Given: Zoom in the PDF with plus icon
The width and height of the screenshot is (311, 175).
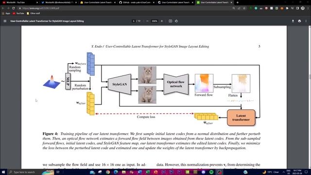Looking at the screenshot, I should click(x=162, y=21).
